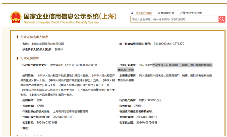
Task: Focus the enterprise name search input field
Action: click(x=175, y=19)
